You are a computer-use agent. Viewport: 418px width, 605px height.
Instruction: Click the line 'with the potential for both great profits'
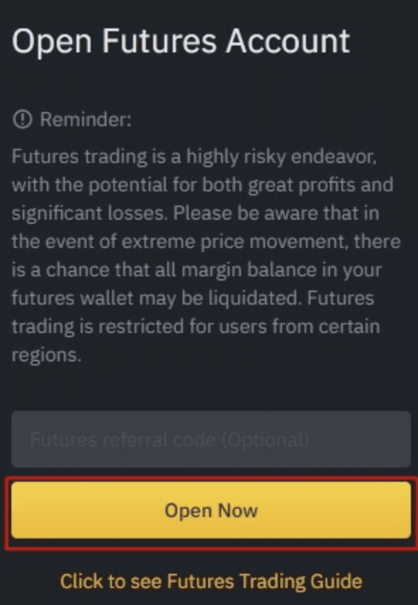(x=202, y=186)
